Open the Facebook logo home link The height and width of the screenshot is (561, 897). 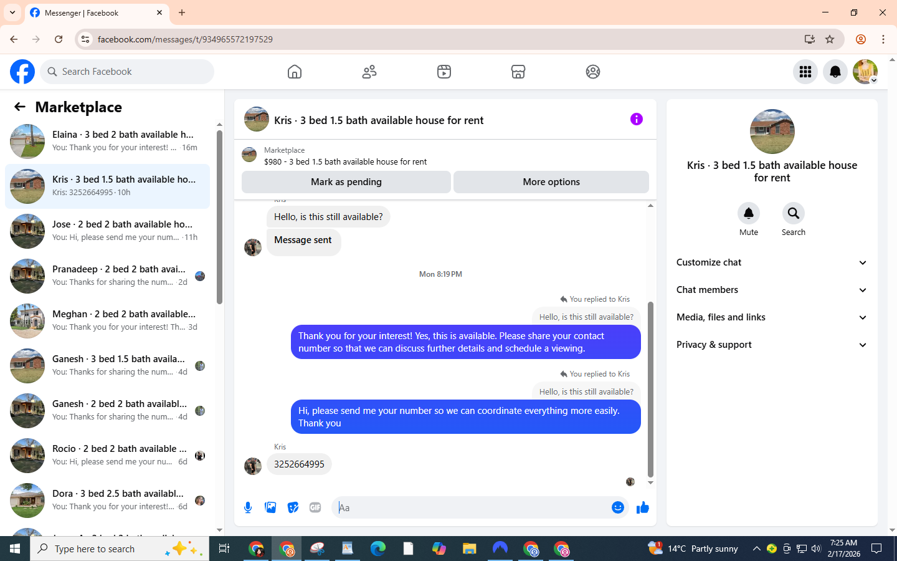tap(22, 72)
